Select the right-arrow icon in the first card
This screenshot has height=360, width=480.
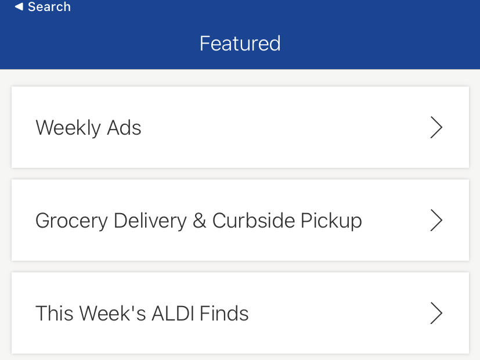coord(436,127)
